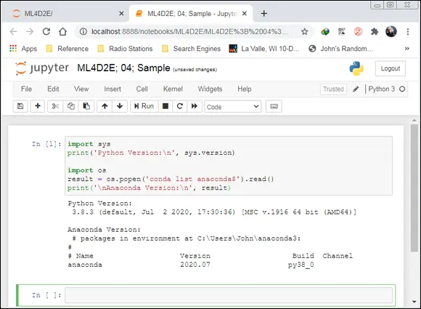Click the Jupyter logo
This screenshot has width=421, height=309.
(42, 68)
